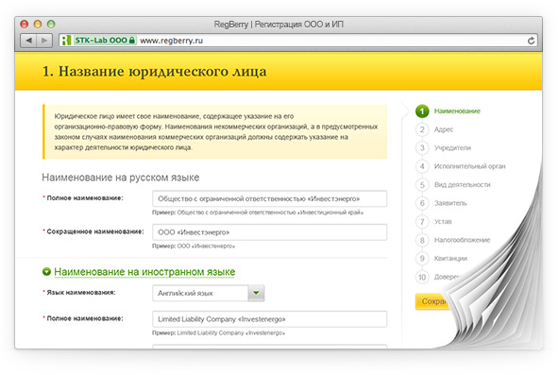Click the Limited Liability Company input field
The height and width of the screenshot is (375, 559).
coord(269,319)
